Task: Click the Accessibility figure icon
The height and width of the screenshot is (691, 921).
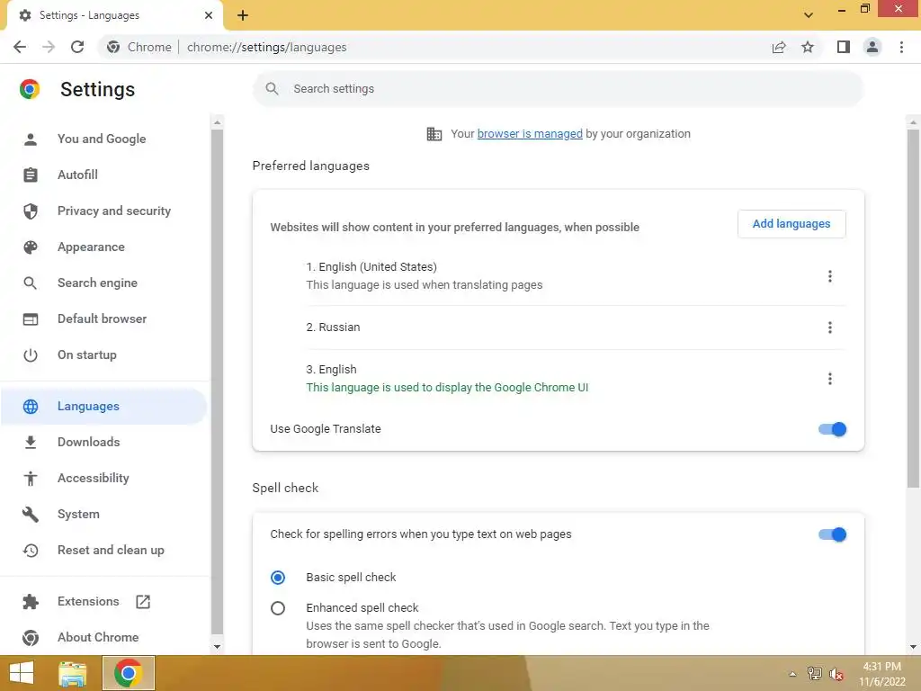Action: 31,479
